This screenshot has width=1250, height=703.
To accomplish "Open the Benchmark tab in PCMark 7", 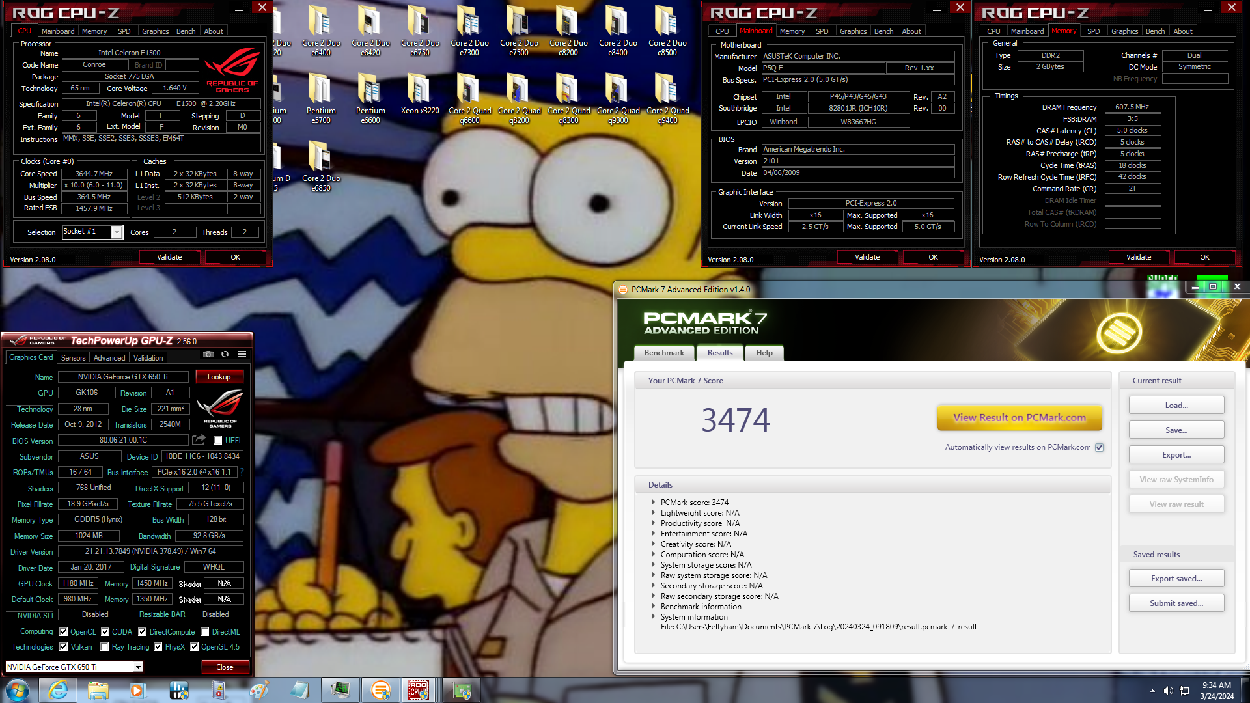I will click(664, 353).
